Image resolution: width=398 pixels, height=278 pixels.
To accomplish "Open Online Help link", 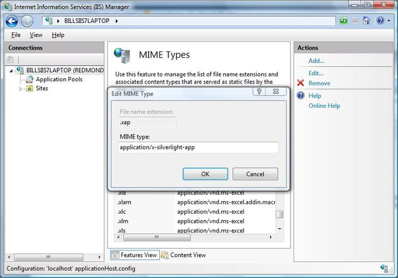I will (324, 106).
